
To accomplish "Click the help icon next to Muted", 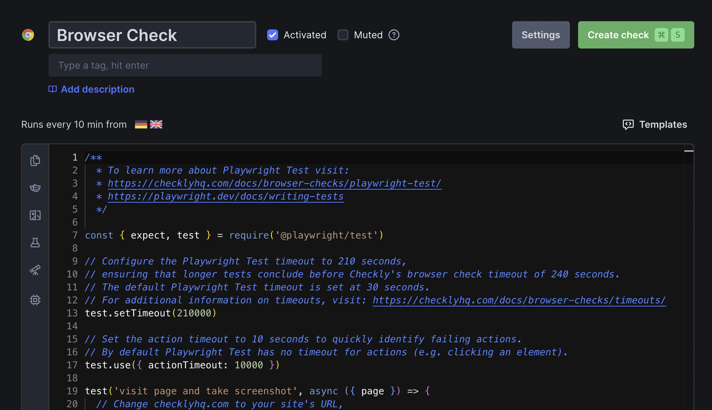I will point(394,35).
